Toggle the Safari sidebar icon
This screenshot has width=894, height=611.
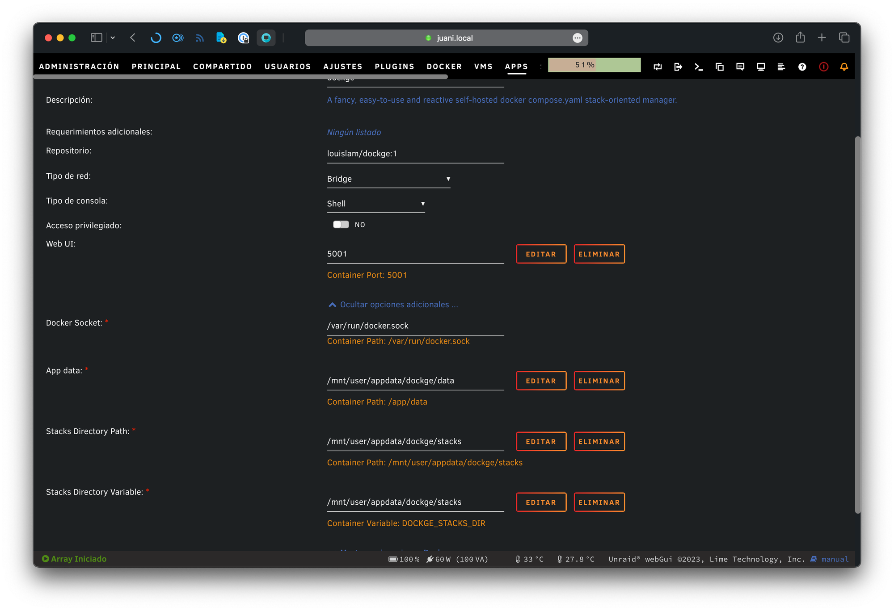[x=96, y=38]
